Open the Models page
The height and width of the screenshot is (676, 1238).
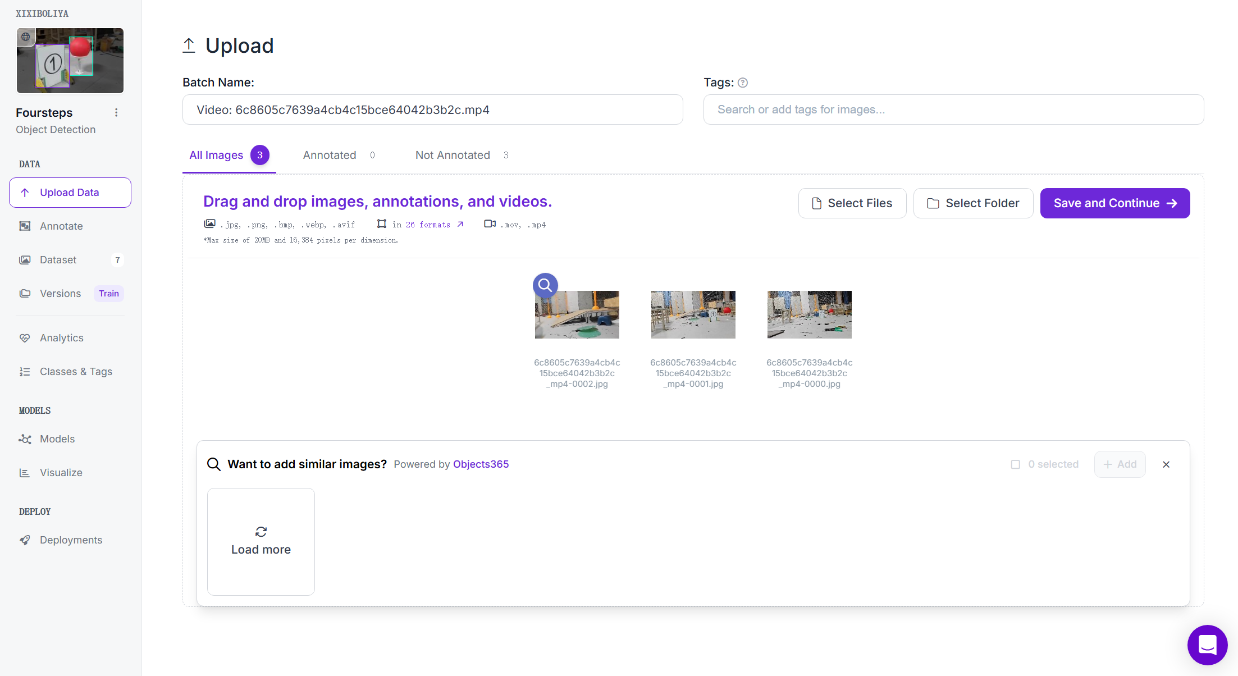click(57, 439)
